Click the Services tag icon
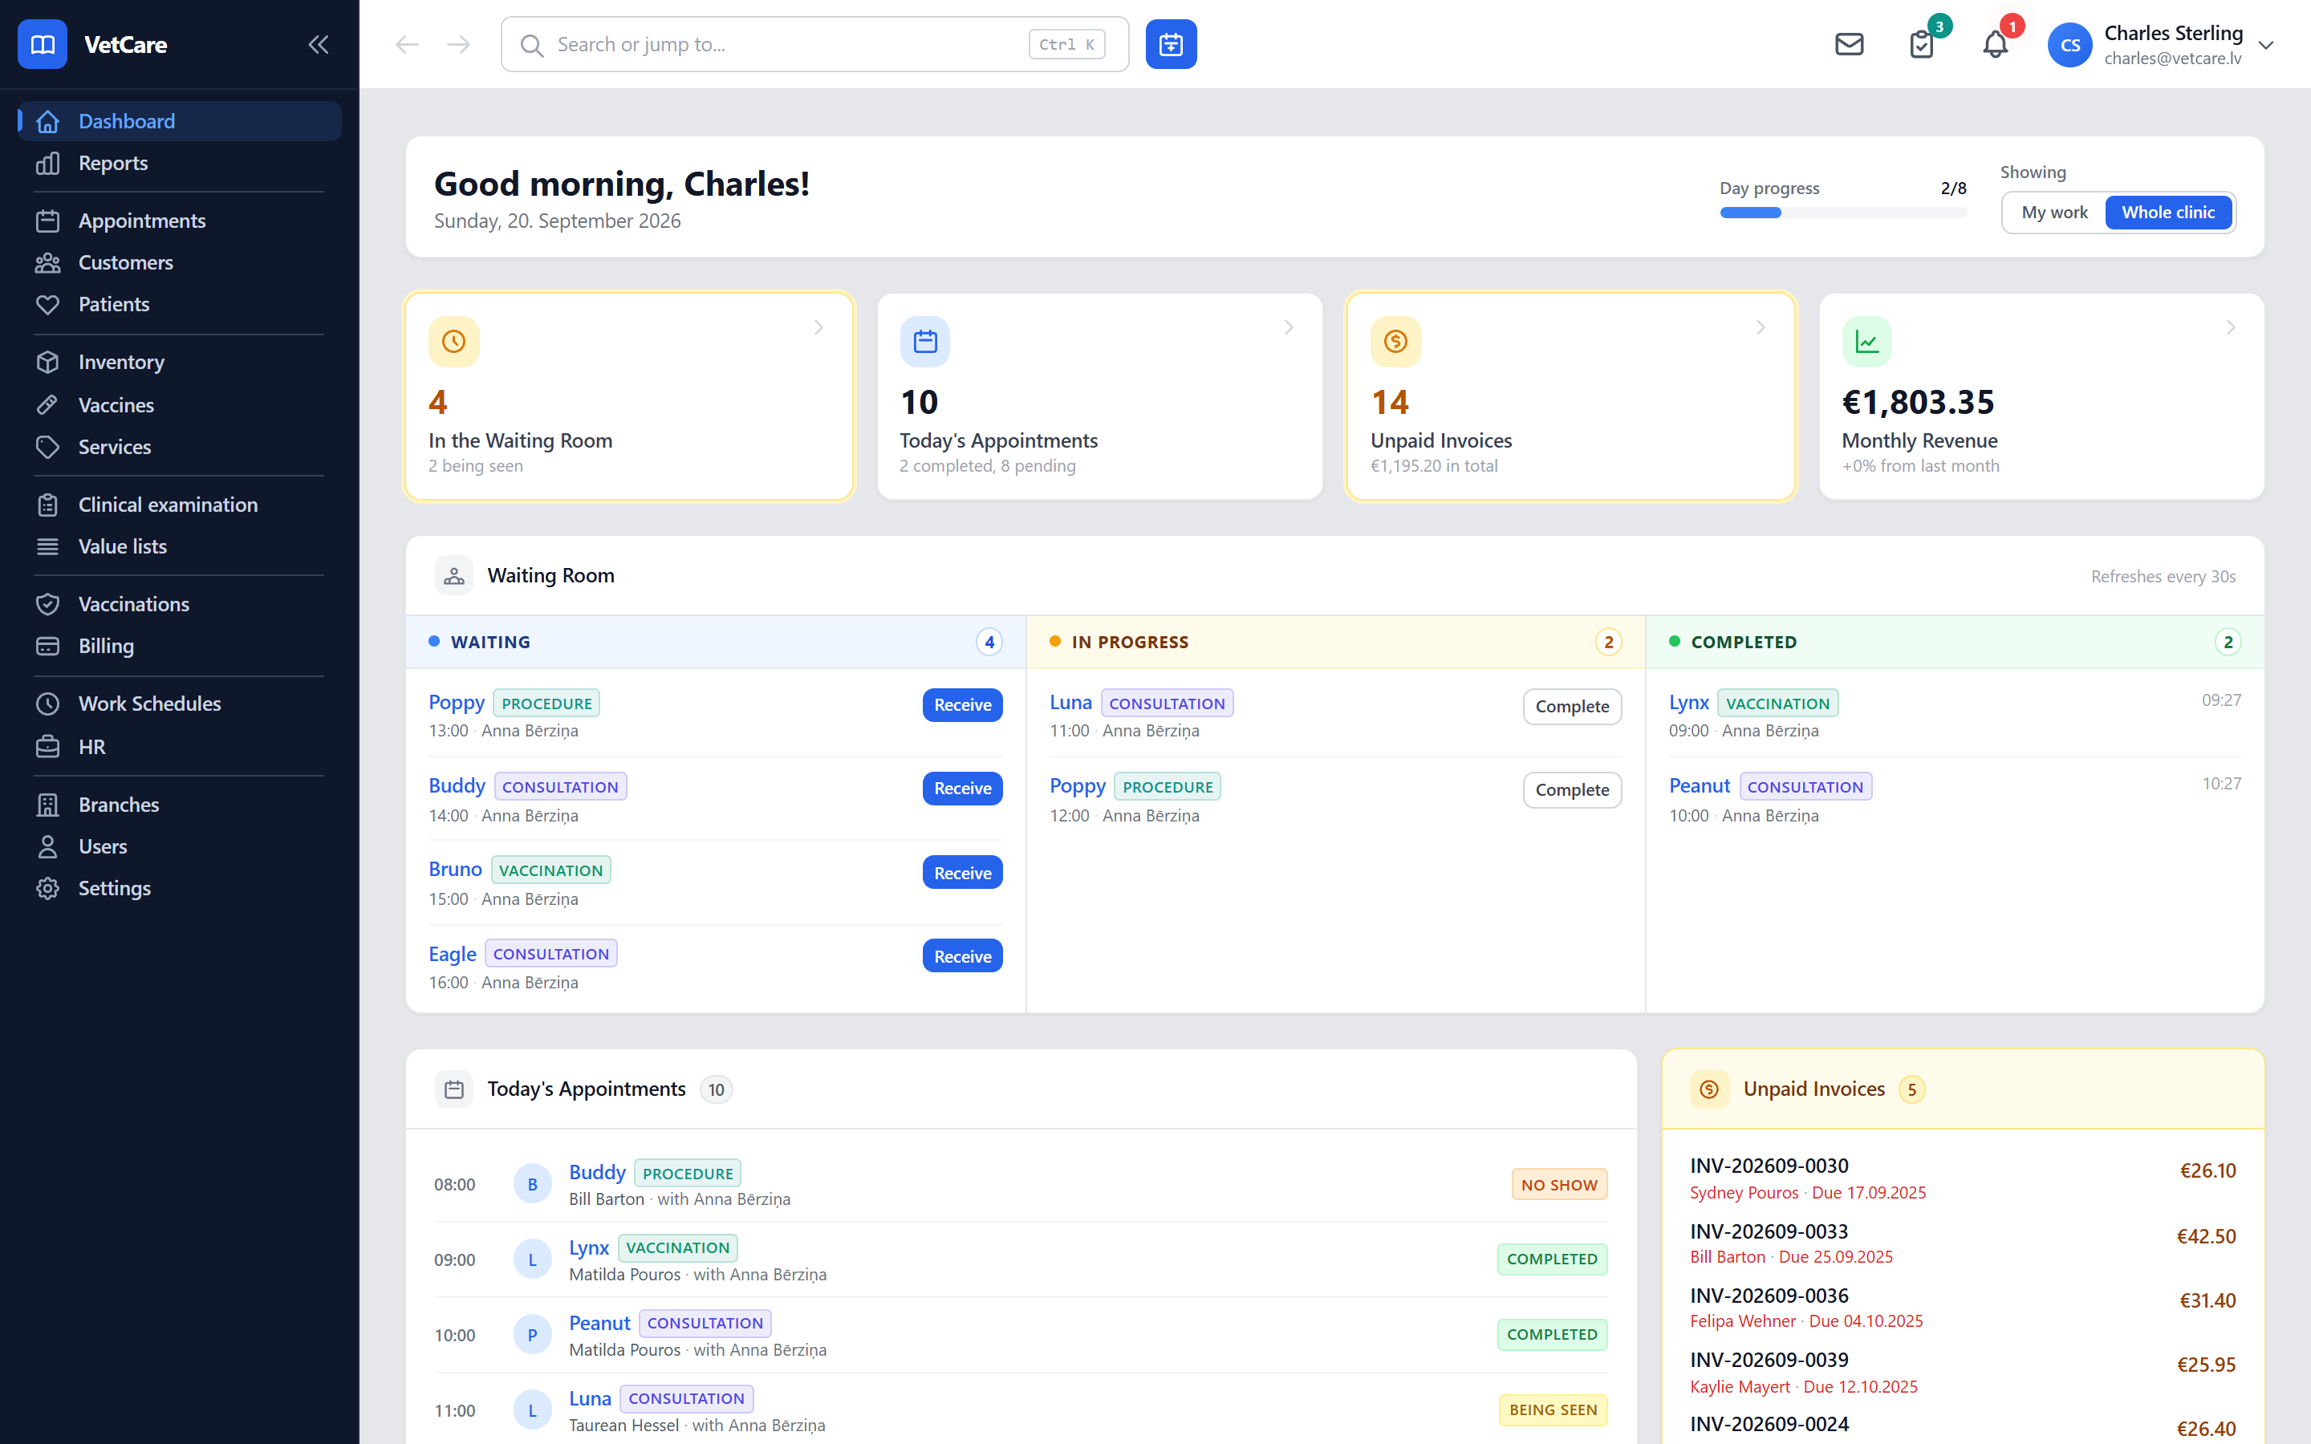2311x1444 pixels. click(x=48, y=447)
